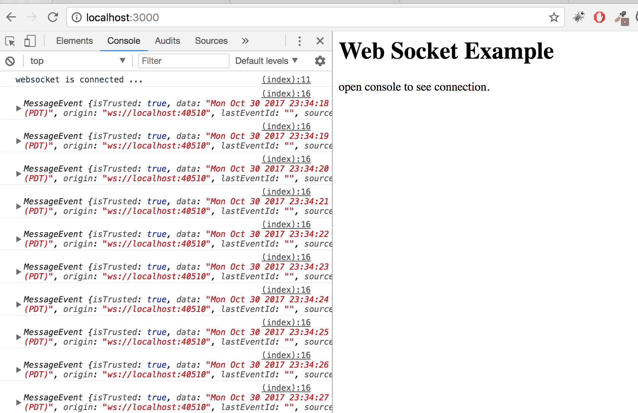Click the bookmark star icon
This screenshot has width=638, height=413.
click(554, 17)
